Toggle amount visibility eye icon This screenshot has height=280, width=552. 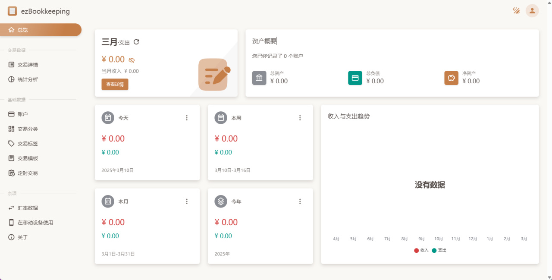(x=132, y=60)
